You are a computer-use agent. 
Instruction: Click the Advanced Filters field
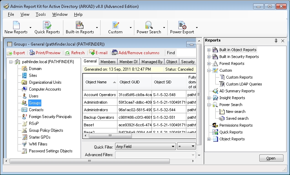[x=155, y=155]
